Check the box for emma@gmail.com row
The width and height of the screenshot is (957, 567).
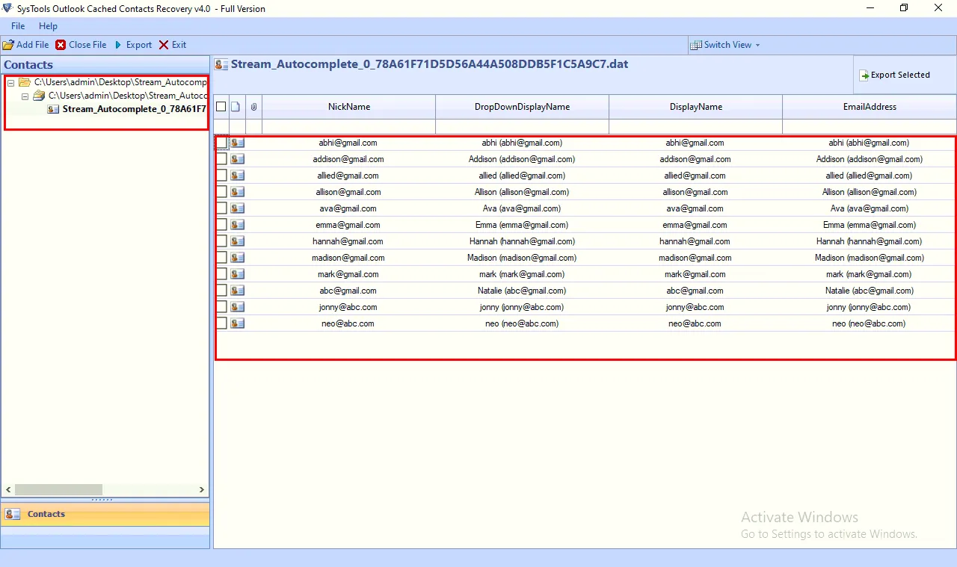221,225
